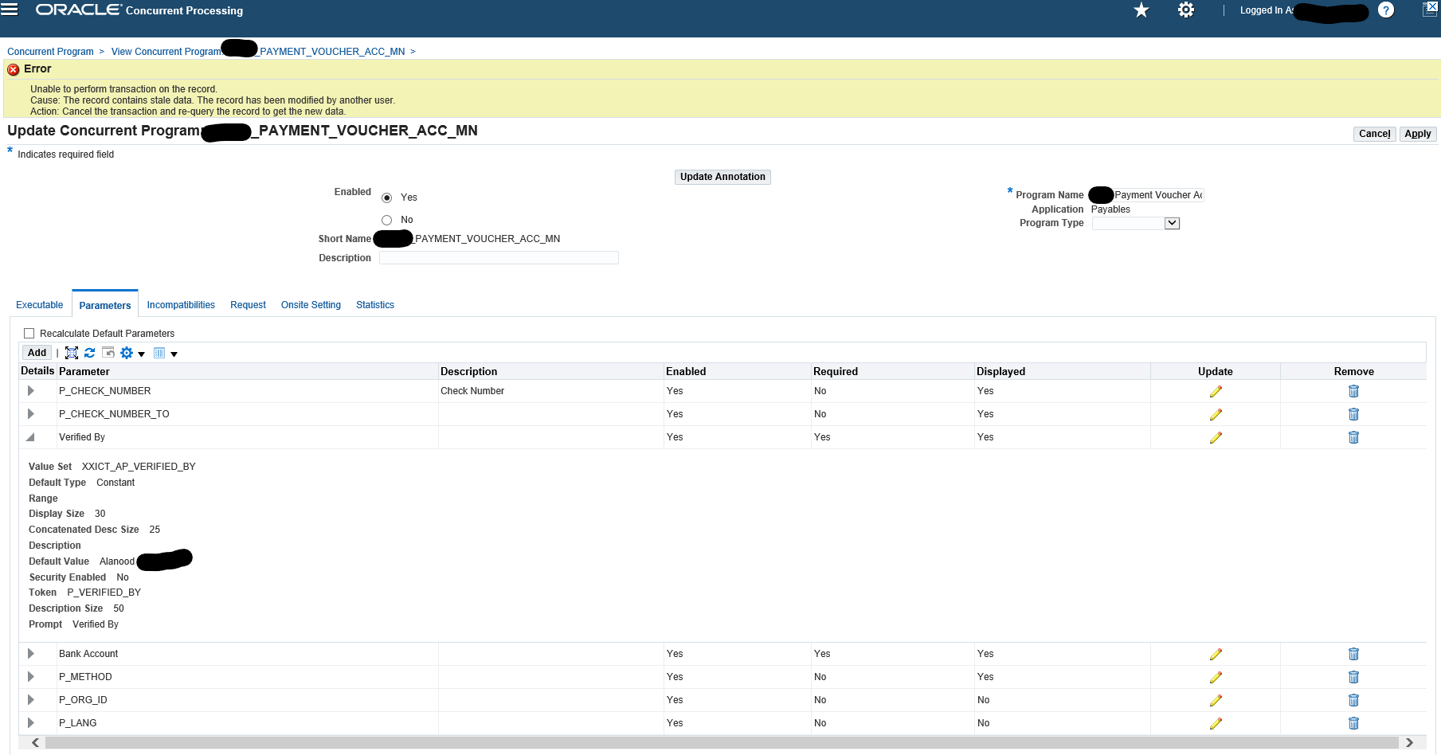
Task: Click the detach/reset view icon
Action: pos(108,353)
